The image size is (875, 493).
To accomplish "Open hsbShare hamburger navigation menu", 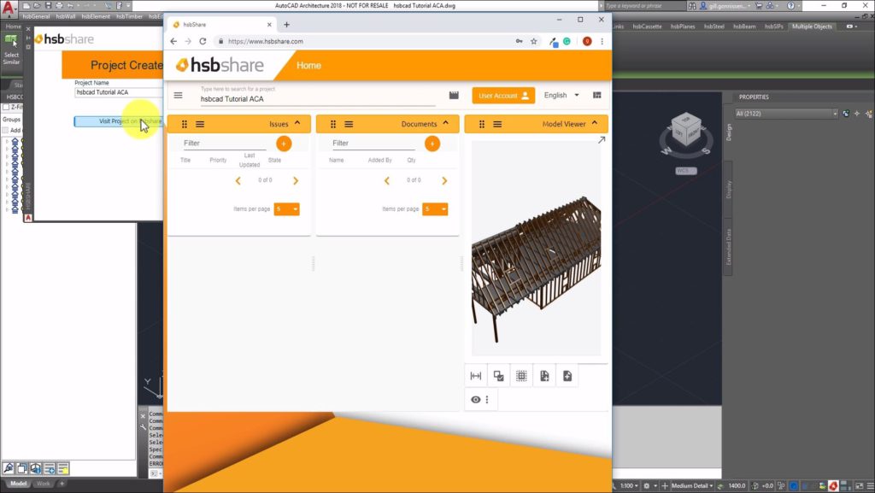I will tap(178, 96).
